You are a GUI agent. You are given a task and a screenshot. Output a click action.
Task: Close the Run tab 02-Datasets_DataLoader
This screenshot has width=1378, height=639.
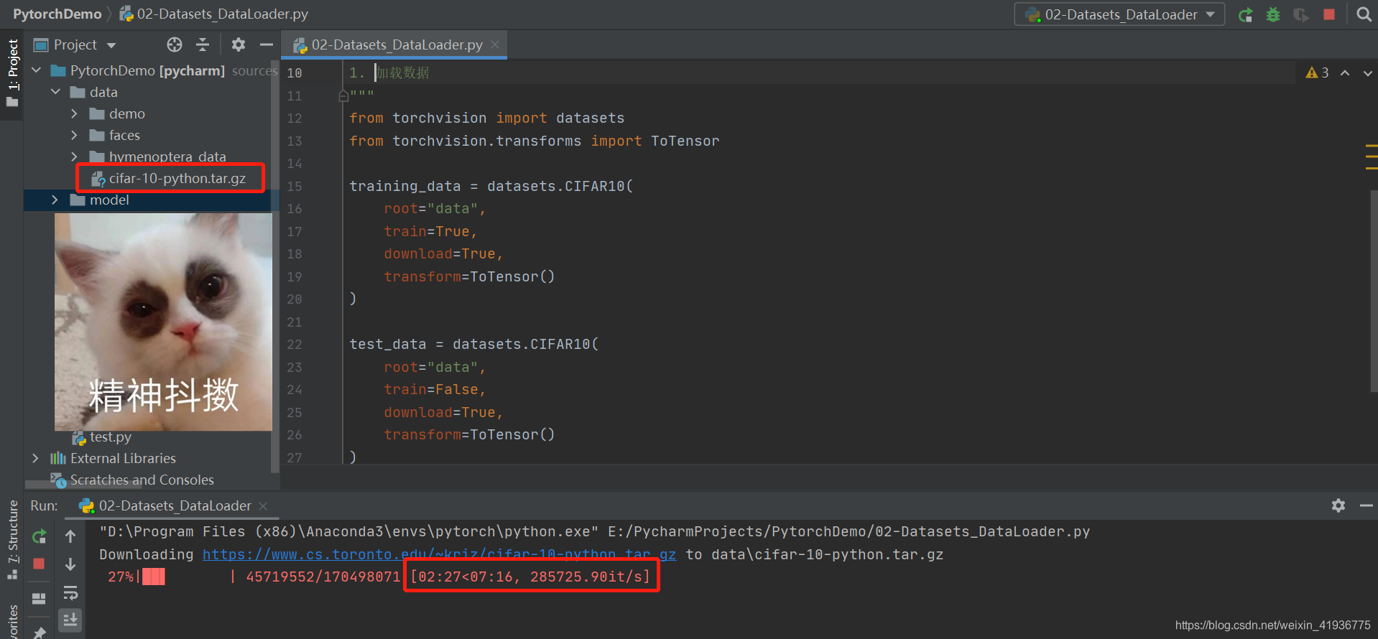pyautogui.click(x=263, y=506)
